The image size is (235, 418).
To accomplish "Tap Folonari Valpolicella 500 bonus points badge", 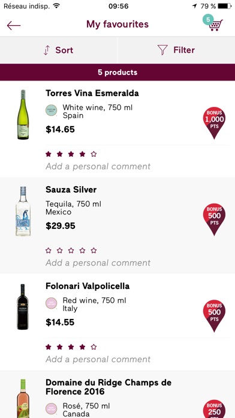I will [x=214, y=316].
